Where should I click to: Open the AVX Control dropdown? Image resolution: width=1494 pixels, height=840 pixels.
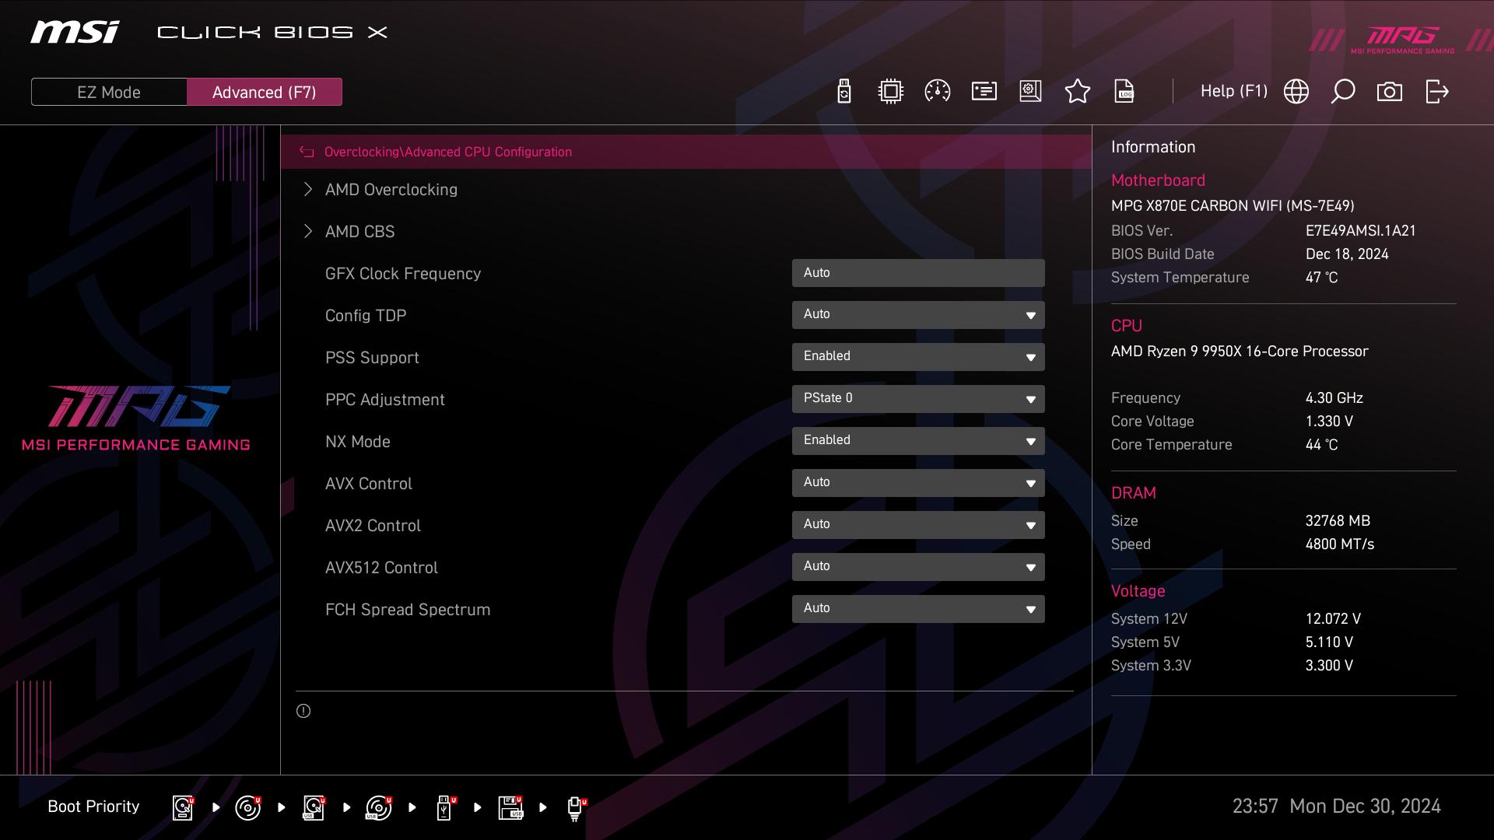[918, 483]
